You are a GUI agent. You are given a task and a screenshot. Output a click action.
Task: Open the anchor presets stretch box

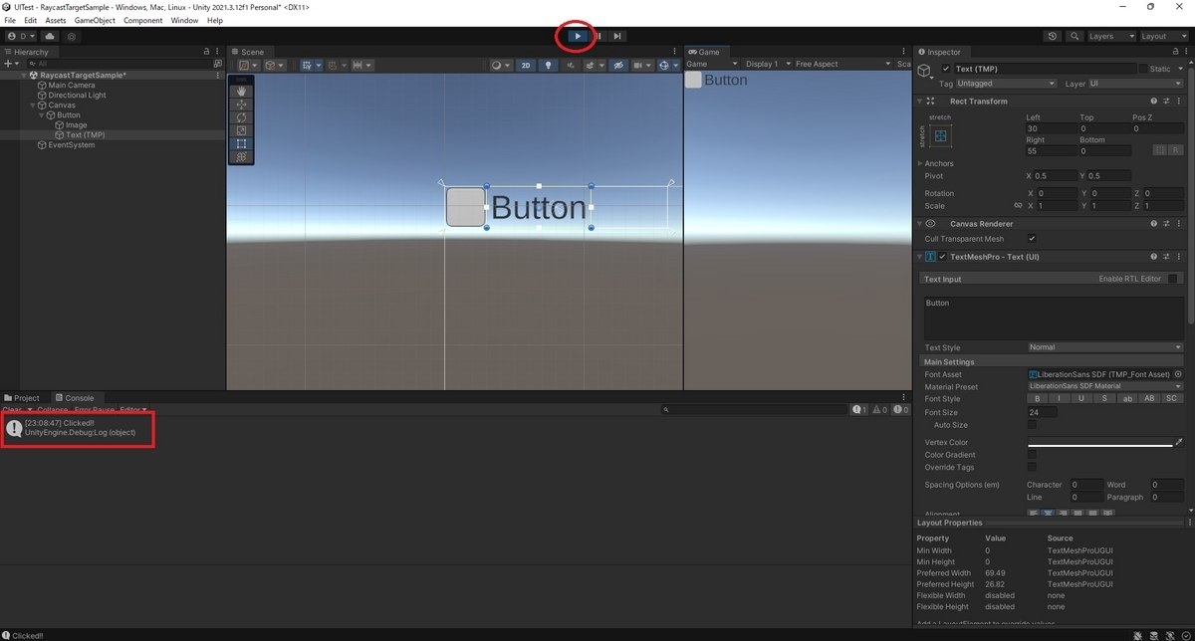pos(940,135)
